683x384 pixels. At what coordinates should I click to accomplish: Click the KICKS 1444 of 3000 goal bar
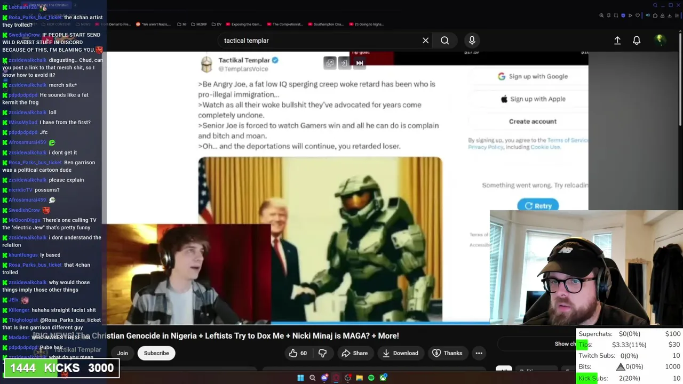coord(61,368)
